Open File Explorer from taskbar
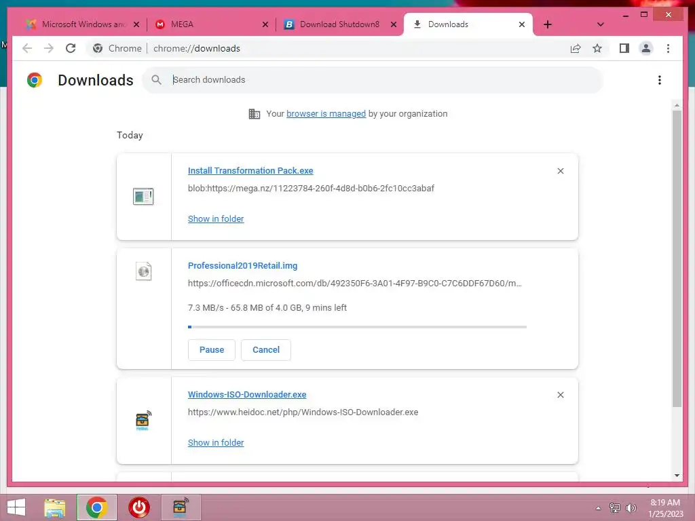The height and width of the screenshot is (521, 695). (x=54, y=507)
